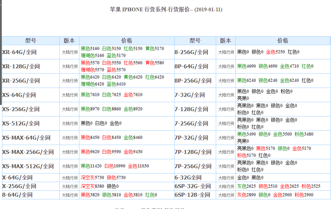The image size is (336, 209).
Task: Click the XS-MAX-64G/全网 model cell
Action: 31,138
